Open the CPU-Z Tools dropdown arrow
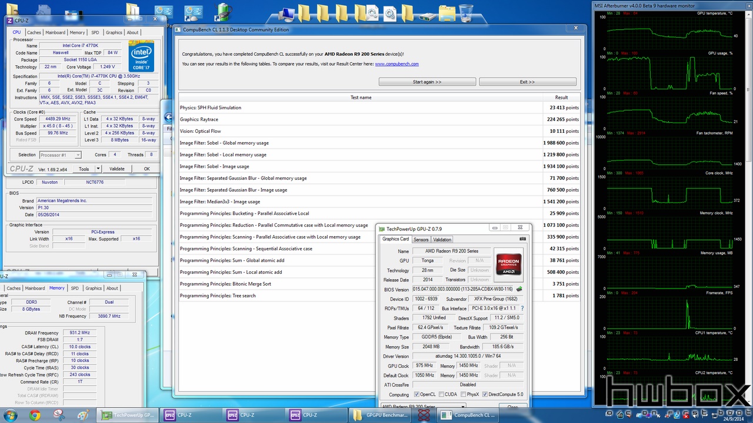The width and height of the screenshot is (753, 423). (x=98, y=169)
